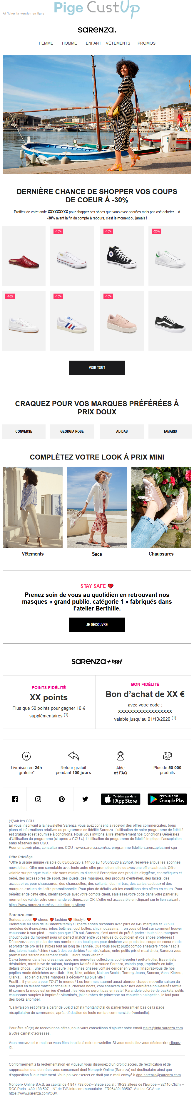Click the VOIR TOUT button
The image size is (194, 1104).
click(97, 367)
